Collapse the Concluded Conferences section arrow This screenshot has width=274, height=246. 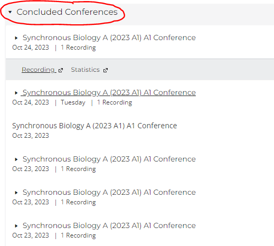[x=10, y=12]
